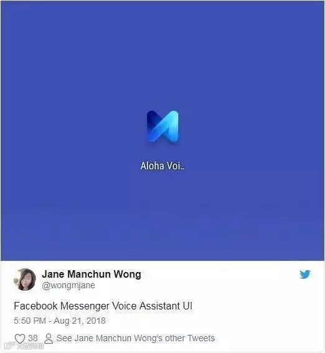
Task: Click the empty blue area above the logo
Action: (162, 56)
